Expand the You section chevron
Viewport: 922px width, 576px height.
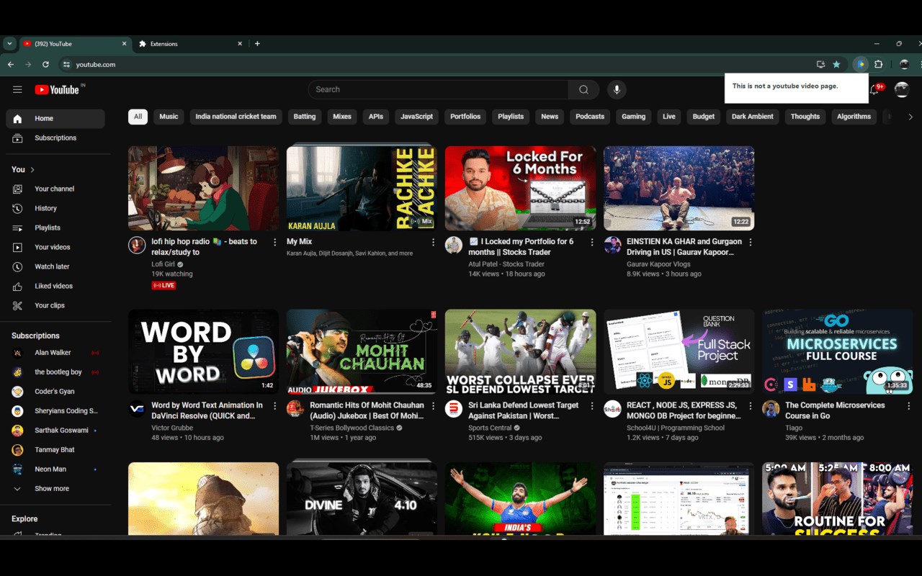pos(32,170)
